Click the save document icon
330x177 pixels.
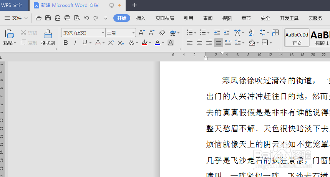[48, 18]
